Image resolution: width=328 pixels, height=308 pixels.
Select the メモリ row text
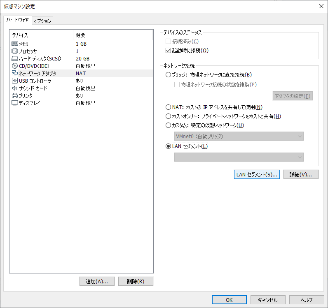pos(23,44)
